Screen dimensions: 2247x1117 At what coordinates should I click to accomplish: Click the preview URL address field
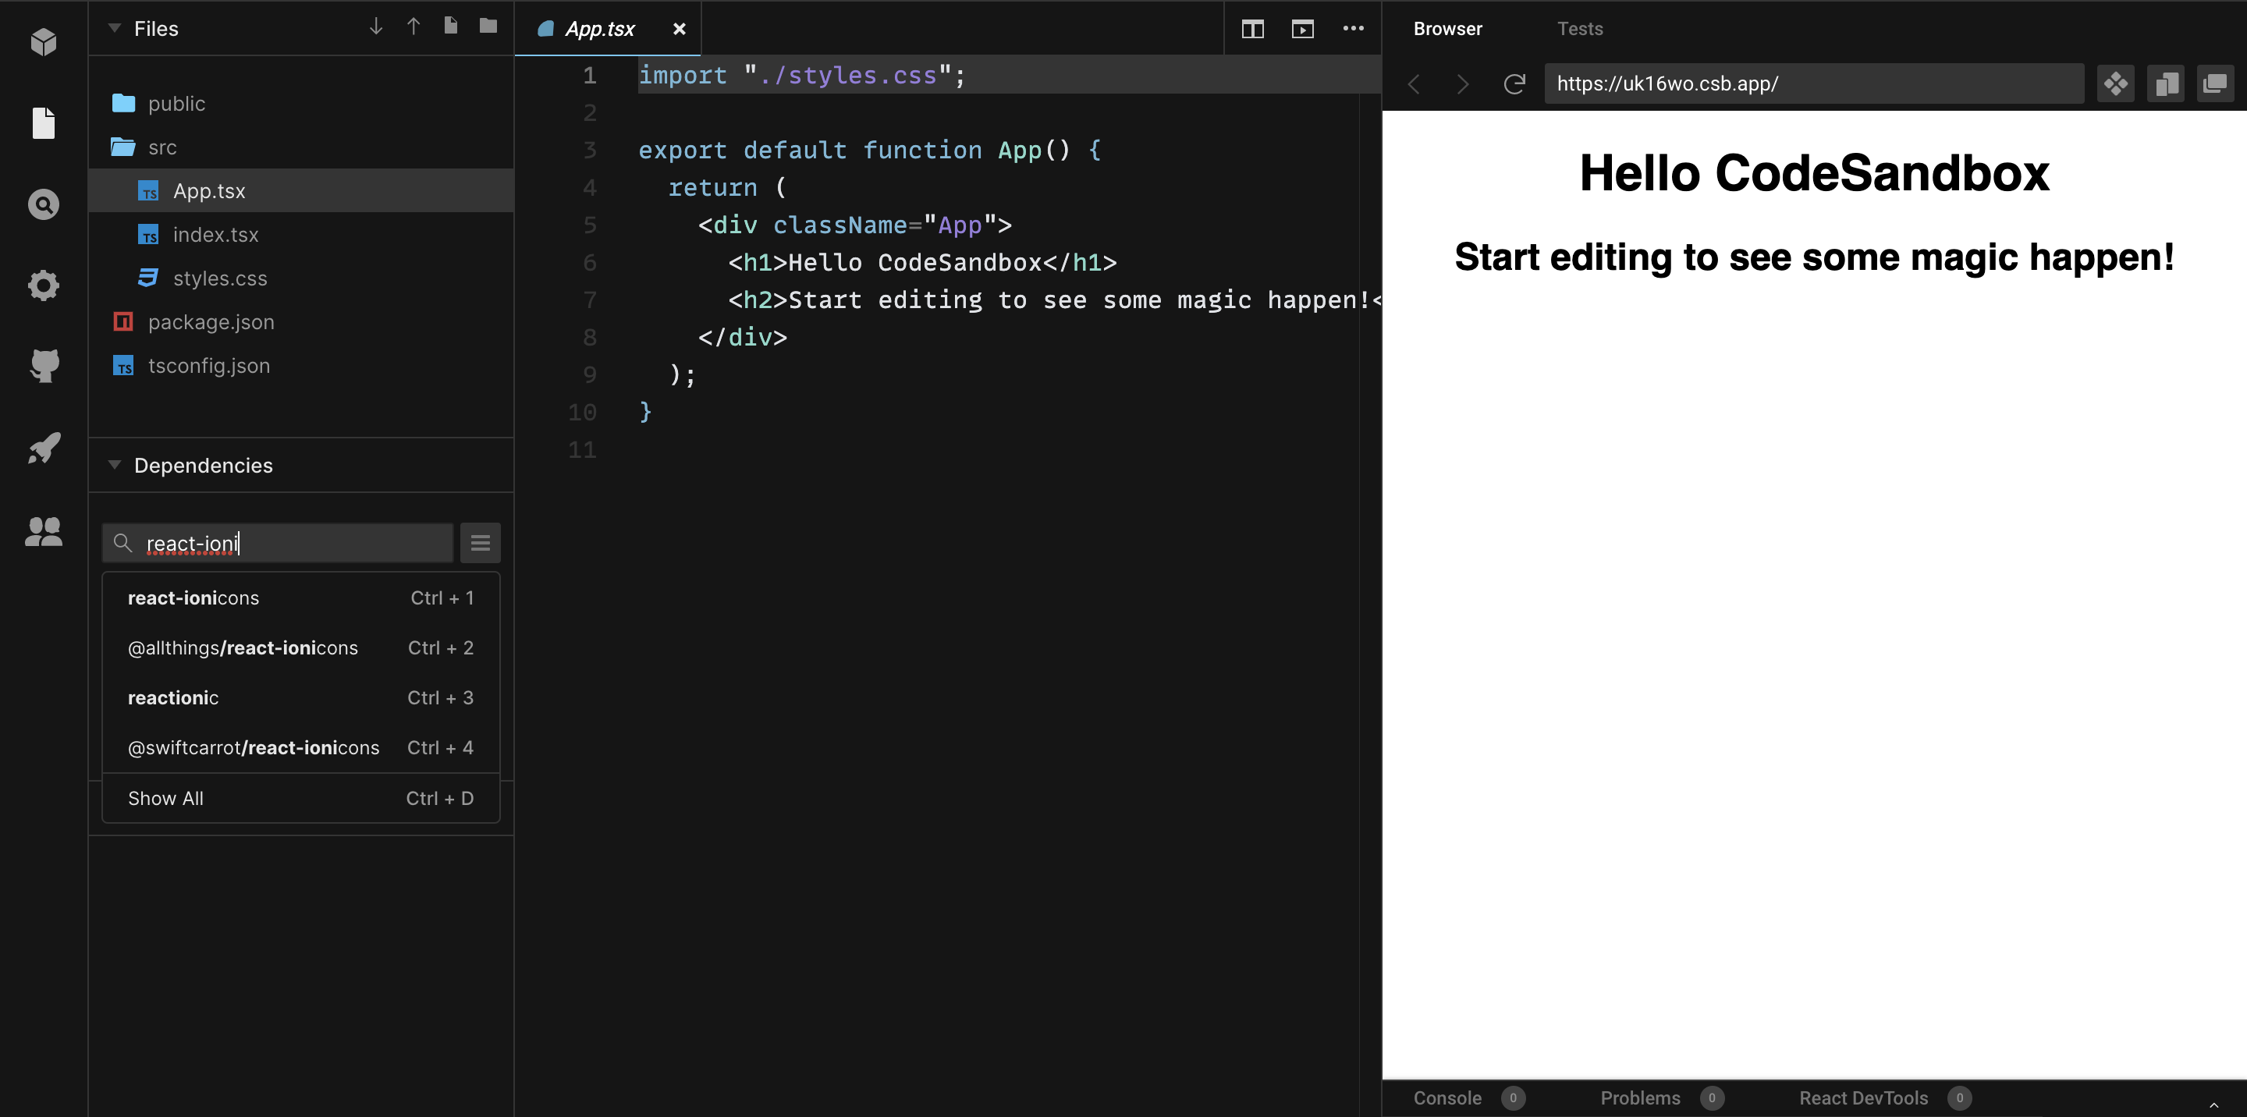click(x=1812, y=83)
